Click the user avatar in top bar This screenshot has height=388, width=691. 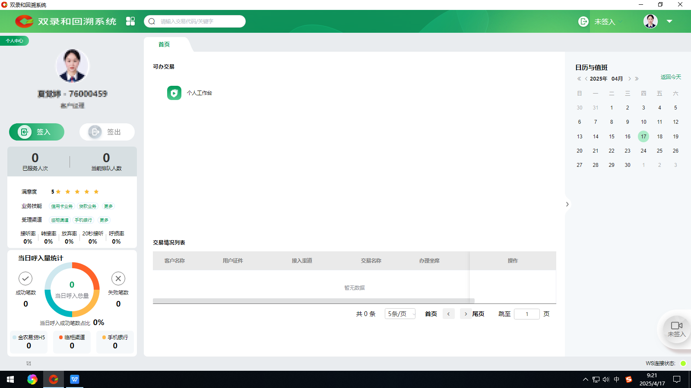pos(650,21)
